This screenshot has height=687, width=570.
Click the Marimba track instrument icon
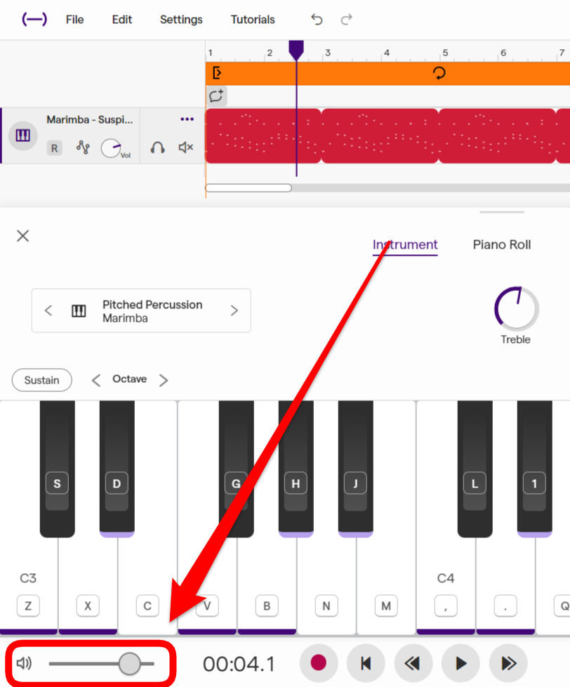pyautogui.click(x=22, y=136)
